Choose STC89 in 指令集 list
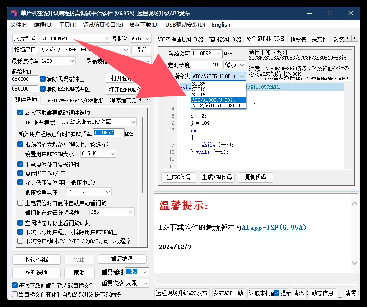Viewport: 367px width, 307px height. tap(218, 84)
